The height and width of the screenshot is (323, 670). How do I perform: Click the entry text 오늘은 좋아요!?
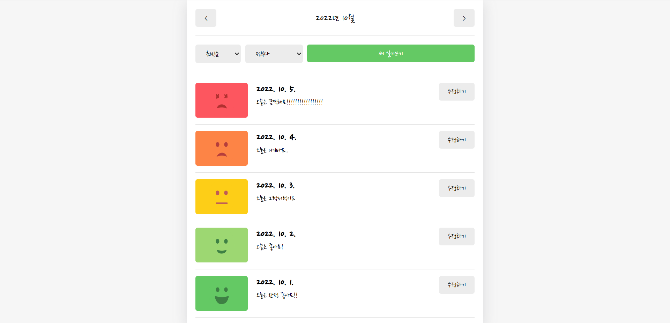269,247
